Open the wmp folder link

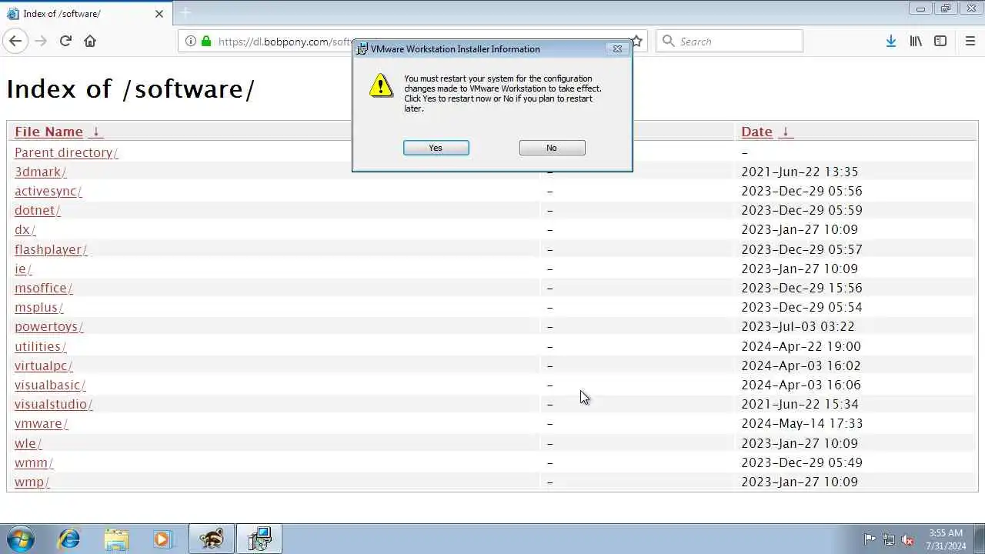click(x=32, y=482)
